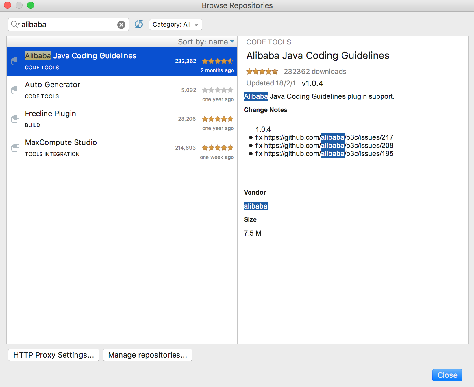Click star rating in plugin details panel
474x387 pixels.
262,71
